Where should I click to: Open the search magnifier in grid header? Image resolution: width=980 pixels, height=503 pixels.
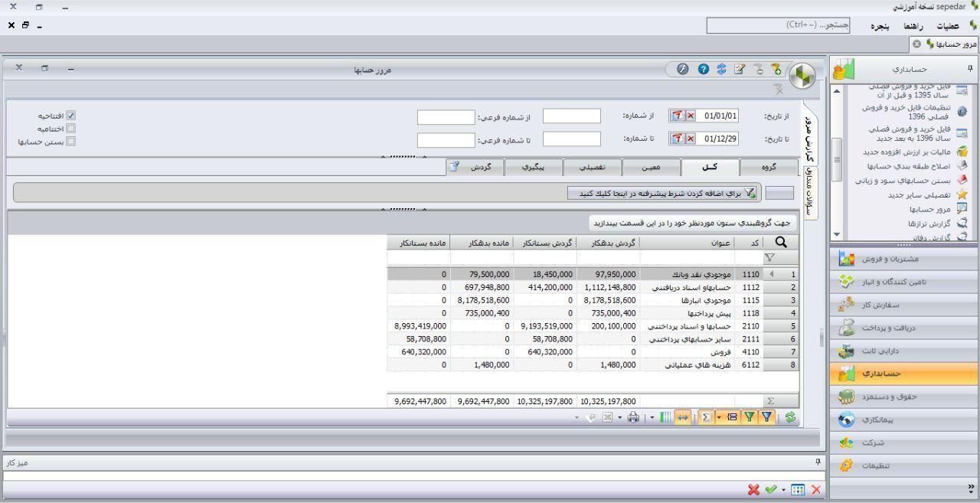coord(781,243)
